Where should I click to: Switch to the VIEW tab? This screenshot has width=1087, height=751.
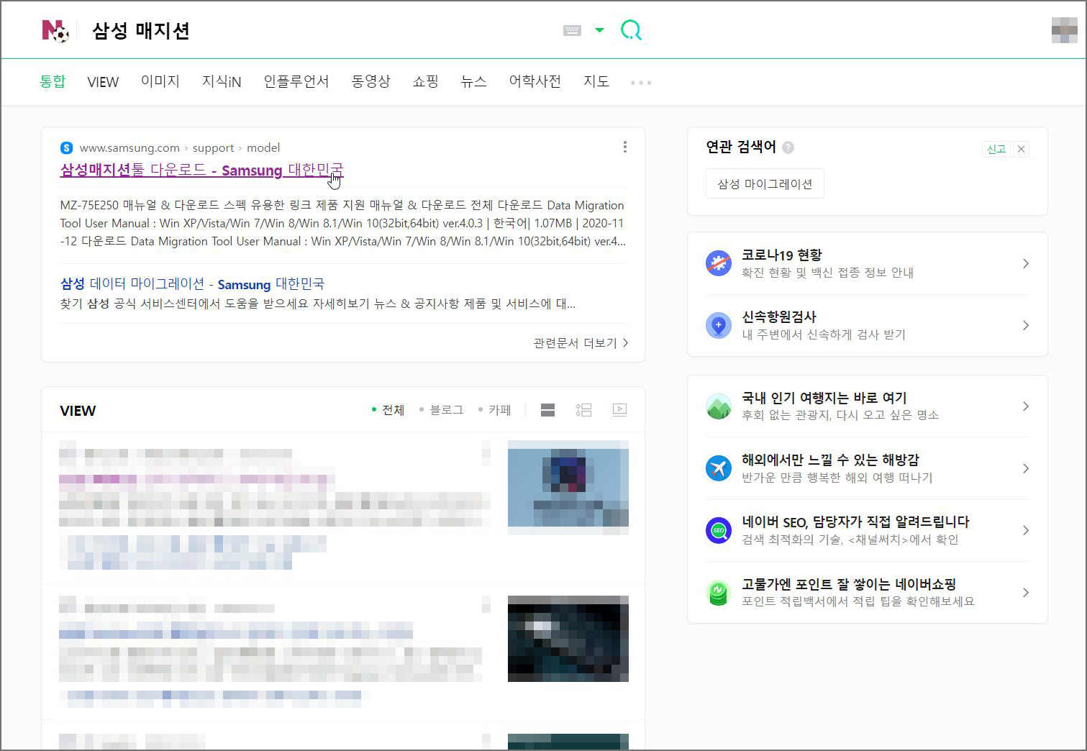tap(103, 82)
